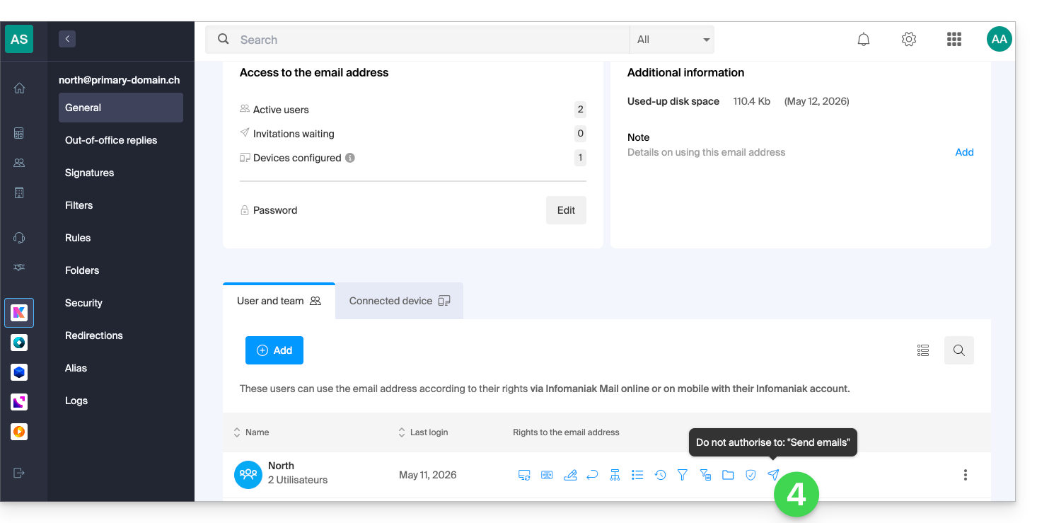This screenshot has height=523, width=1037.
Task: Open the All search scope dropdown
Action: [672, 40]
